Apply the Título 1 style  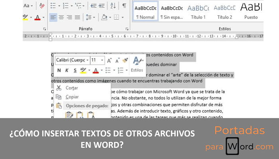[x=198, y=12]
